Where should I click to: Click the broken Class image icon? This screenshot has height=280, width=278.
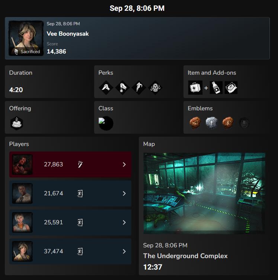pyautogui.click(x=102, y=121)
